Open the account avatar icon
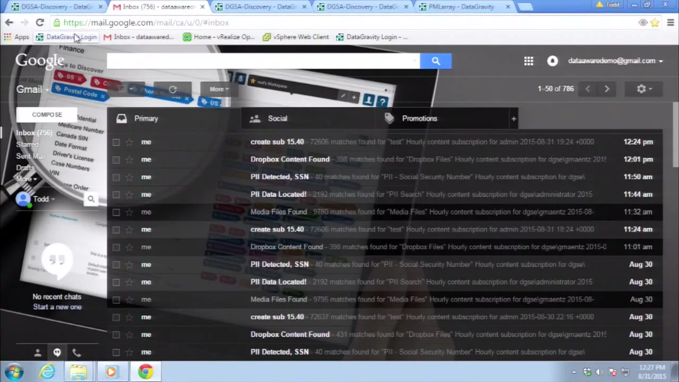The width and height of the screenshot is (679, 382). 552,61
